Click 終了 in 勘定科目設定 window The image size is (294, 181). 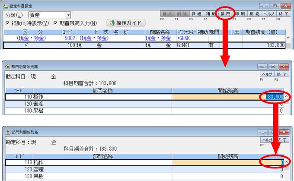283,14
